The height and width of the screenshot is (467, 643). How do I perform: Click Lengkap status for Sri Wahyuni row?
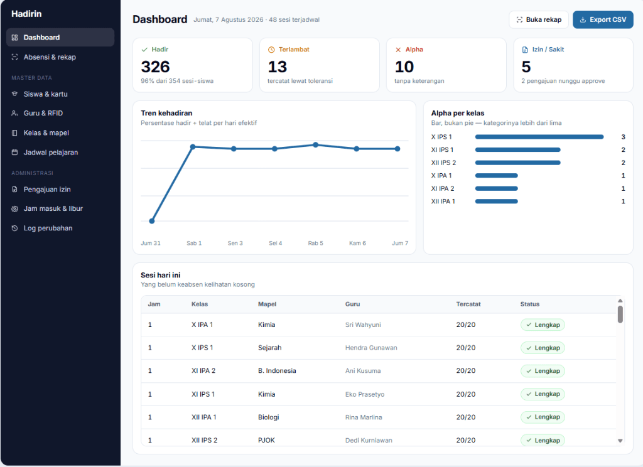(x=543, y=325)
